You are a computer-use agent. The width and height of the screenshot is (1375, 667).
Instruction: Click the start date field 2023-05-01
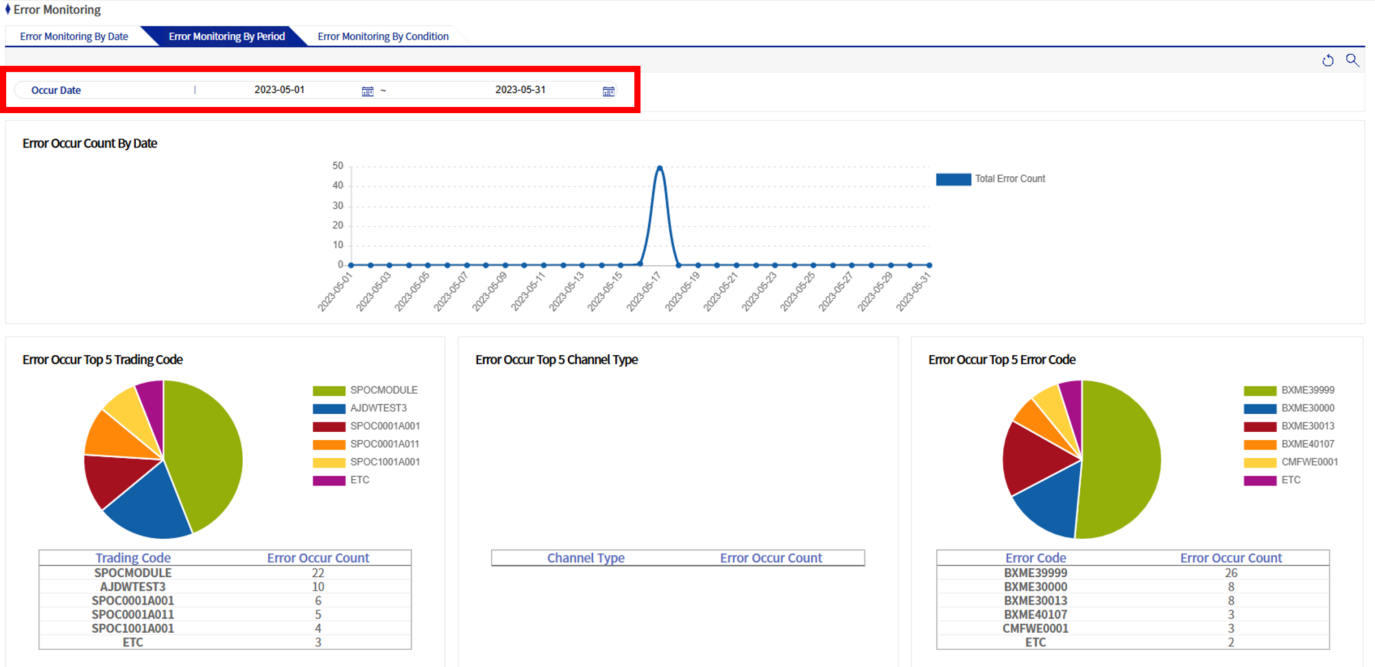tap(279, 90)
